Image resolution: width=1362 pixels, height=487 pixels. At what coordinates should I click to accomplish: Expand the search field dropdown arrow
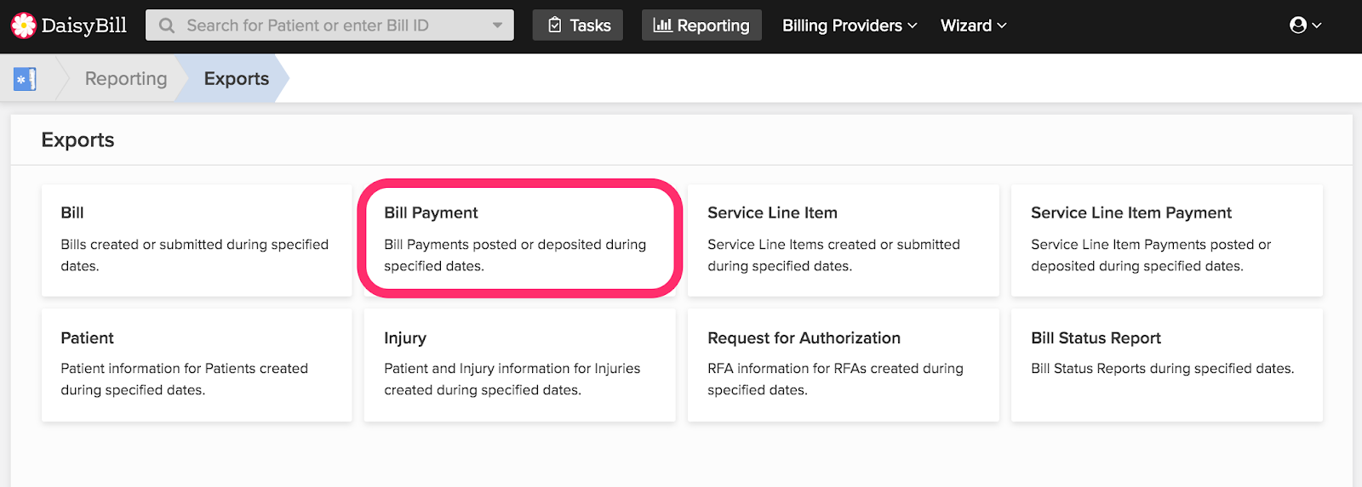coord(497,25)
